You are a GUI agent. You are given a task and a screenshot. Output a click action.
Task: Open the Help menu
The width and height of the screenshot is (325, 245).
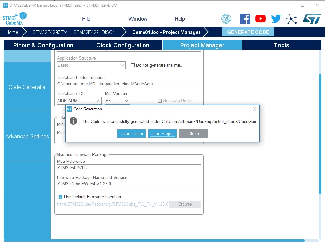coord(180,19)
